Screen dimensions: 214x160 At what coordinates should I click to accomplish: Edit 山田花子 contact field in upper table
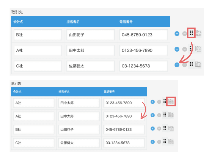pyautogui.click(x=90, y=35)
